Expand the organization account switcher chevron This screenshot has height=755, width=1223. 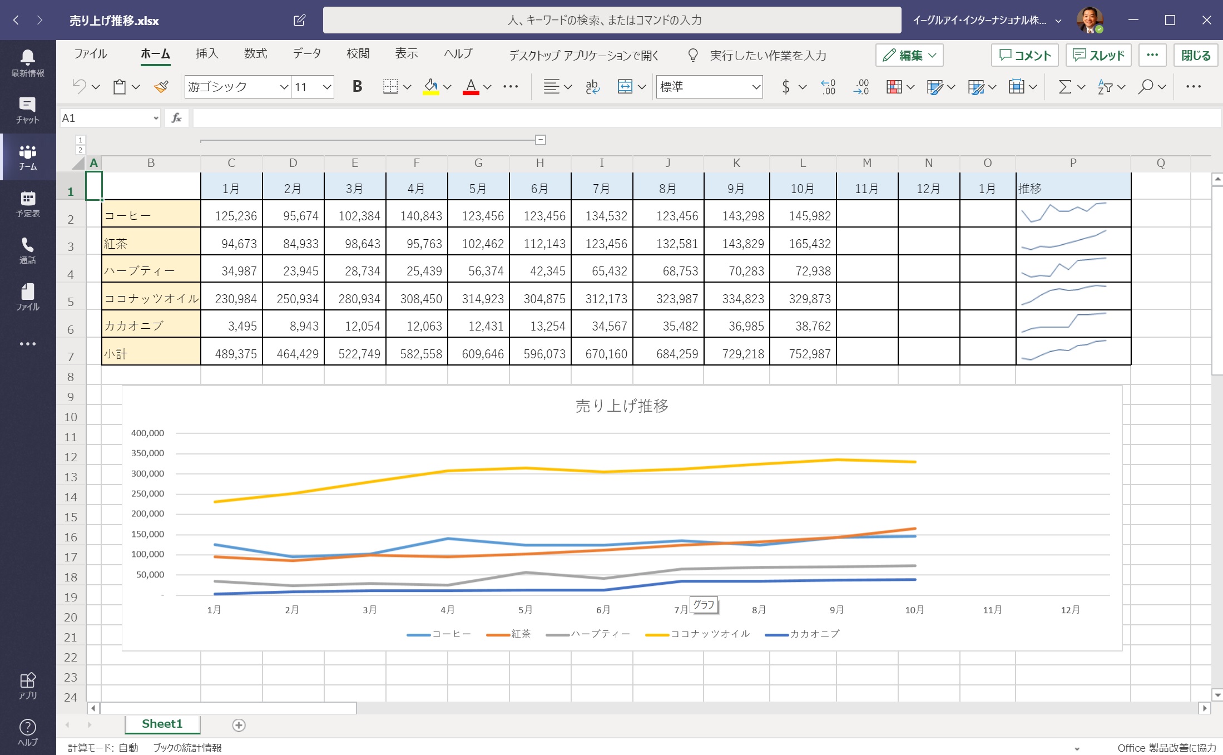pos(1058,21)
